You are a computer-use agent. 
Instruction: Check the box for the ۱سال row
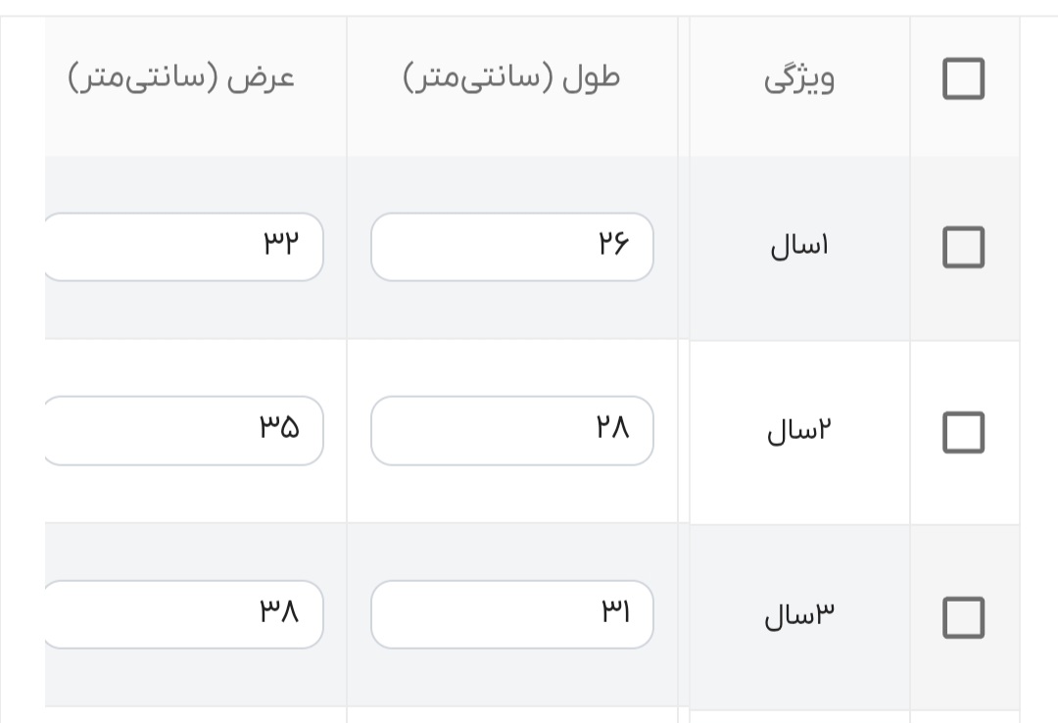pos(963,247)
